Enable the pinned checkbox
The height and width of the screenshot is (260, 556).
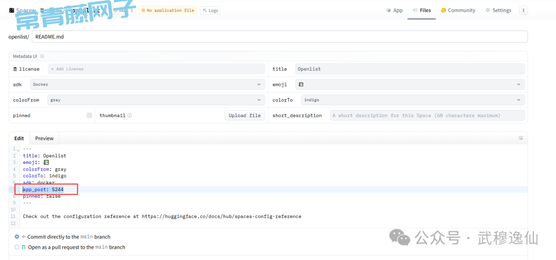90,116
